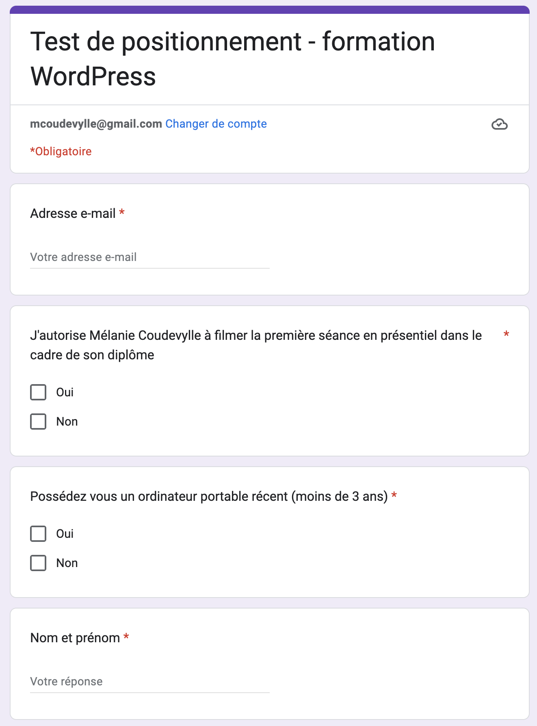The image size is (537, 726).
Task: Click the "Adresse e-mail" question label
Action: 73,213
